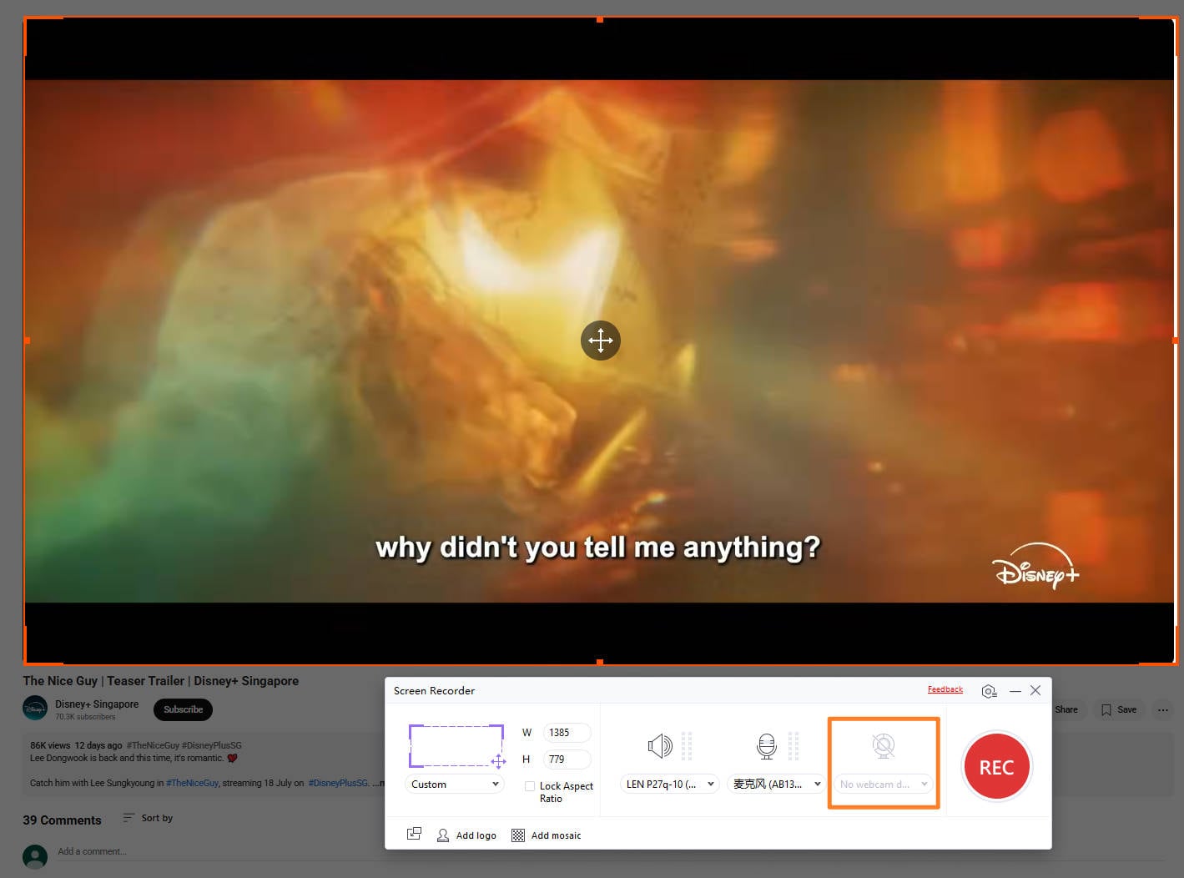
Task: Click the Add mosaic checkered icon
Action: click(518, 835)
